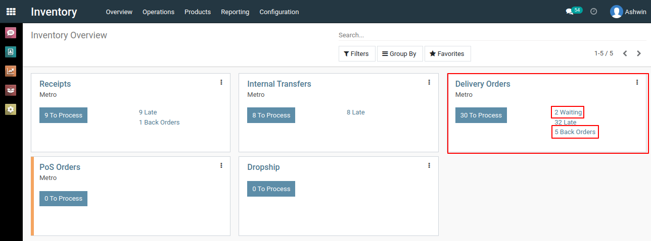Open the messages icon with 54 badge
This screenshot has height=241, width=651.
point(574,11)
